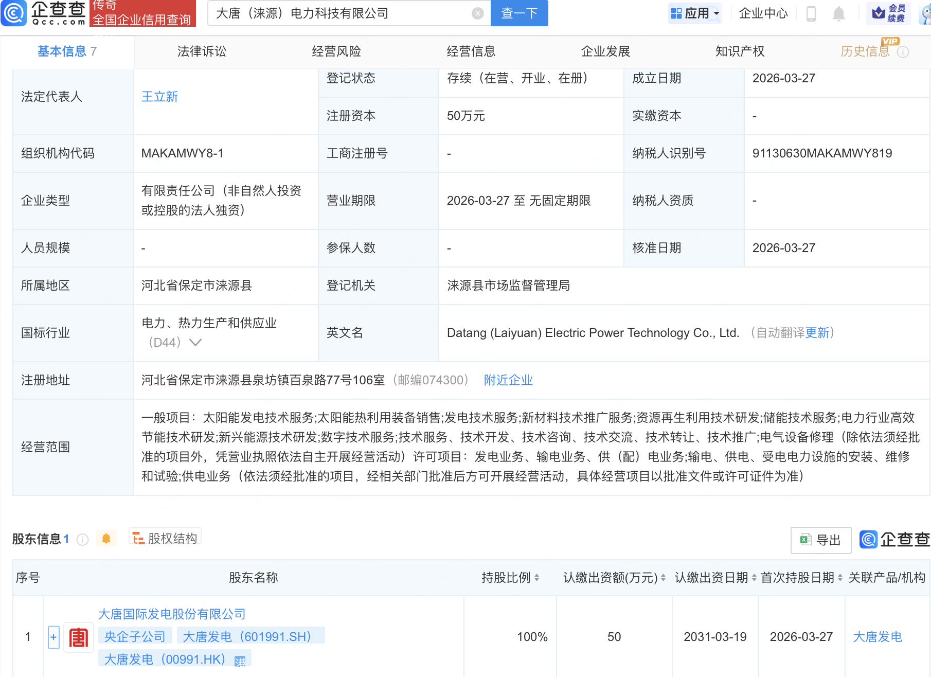Click the yellow monitoring bell beside 股东信息

106,539
